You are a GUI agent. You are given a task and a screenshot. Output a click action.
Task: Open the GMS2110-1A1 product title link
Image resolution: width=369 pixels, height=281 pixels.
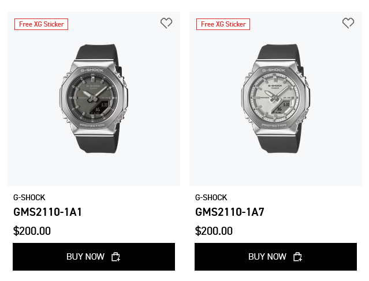pyautogui.click(x=48, y=212)
